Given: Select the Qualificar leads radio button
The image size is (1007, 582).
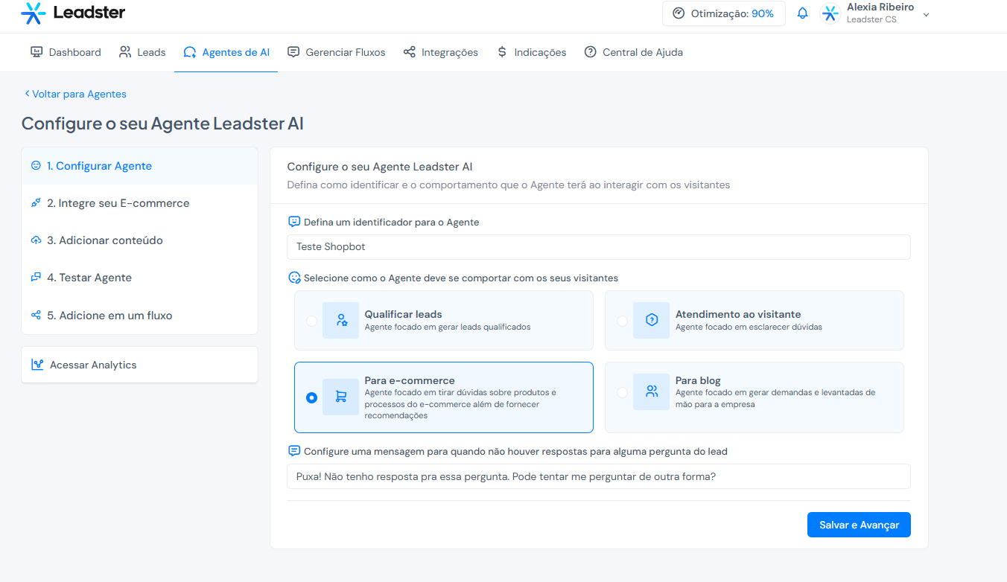Looking at the screenshot, I should [x=311, y=321].
